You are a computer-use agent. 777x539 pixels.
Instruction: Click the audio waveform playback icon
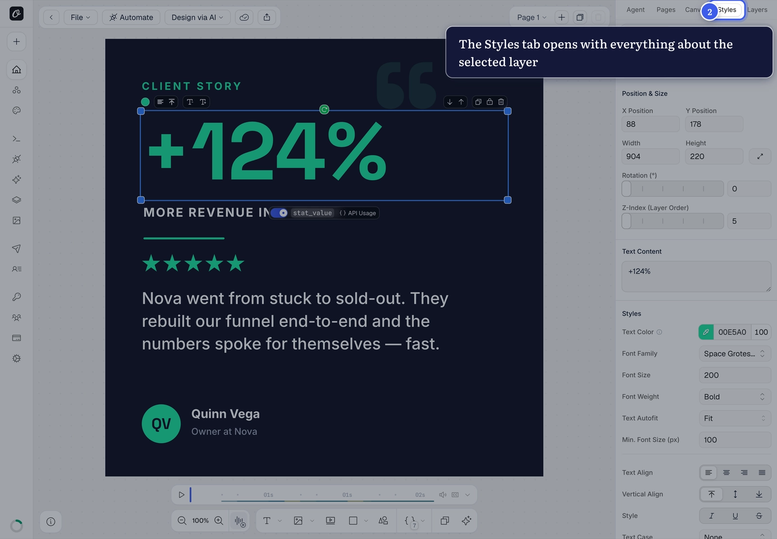(x=240, y=521)
